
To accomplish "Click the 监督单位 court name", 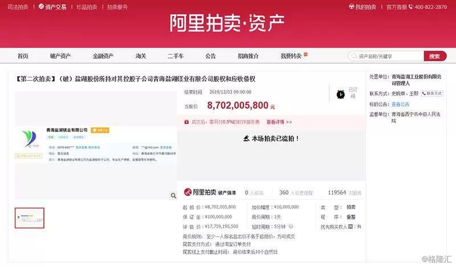I will 416,117.
